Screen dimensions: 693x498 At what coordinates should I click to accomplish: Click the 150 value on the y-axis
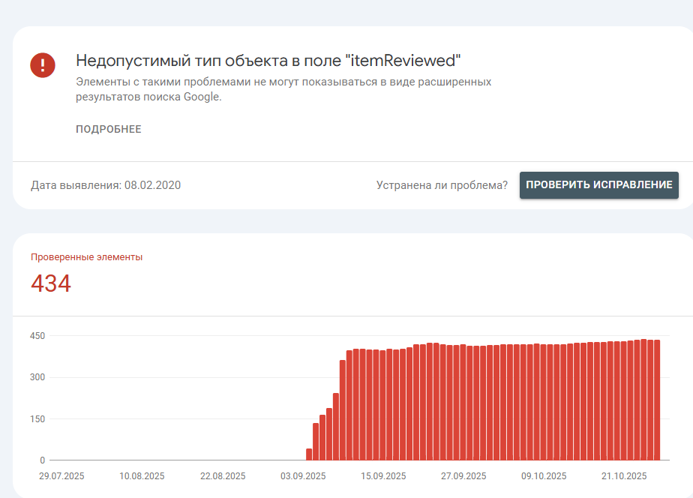(x=37, y=419)
